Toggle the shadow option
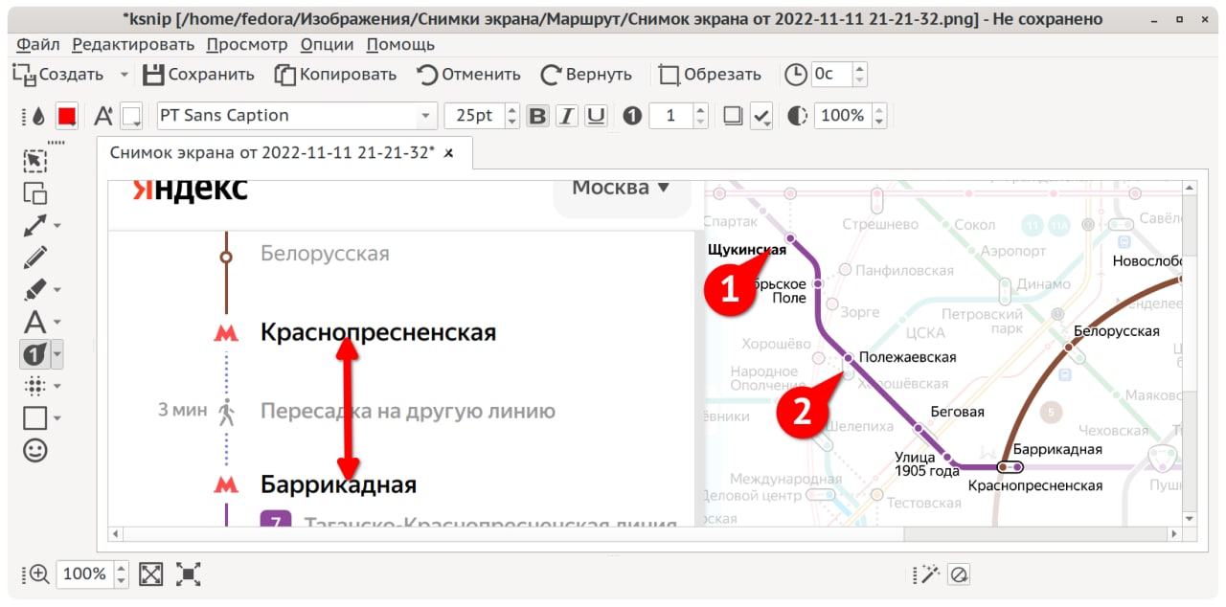This screenshot has height=607, width=1226. [733, 116]
